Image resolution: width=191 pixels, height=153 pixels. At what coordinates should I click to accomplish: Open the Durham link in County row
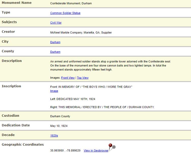coord(55,52)
